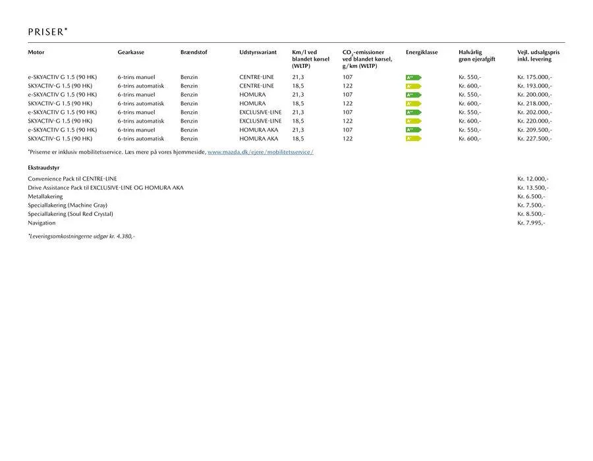Click the Leveringsomkostningerne footnote text

click(81, 236)
